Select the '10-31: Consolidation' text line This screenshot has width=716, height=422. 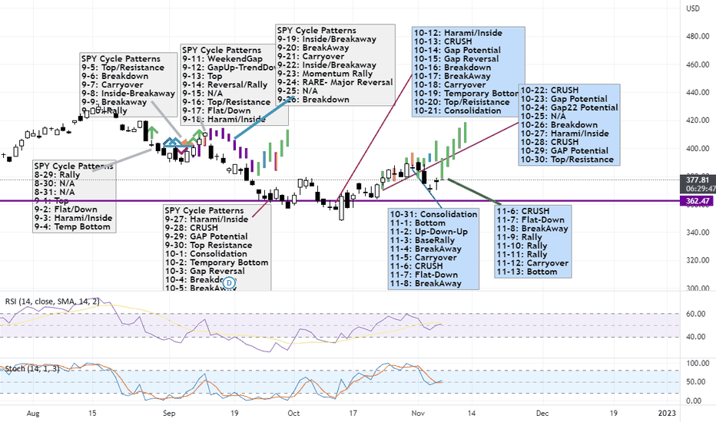click(x=434, y=214)
